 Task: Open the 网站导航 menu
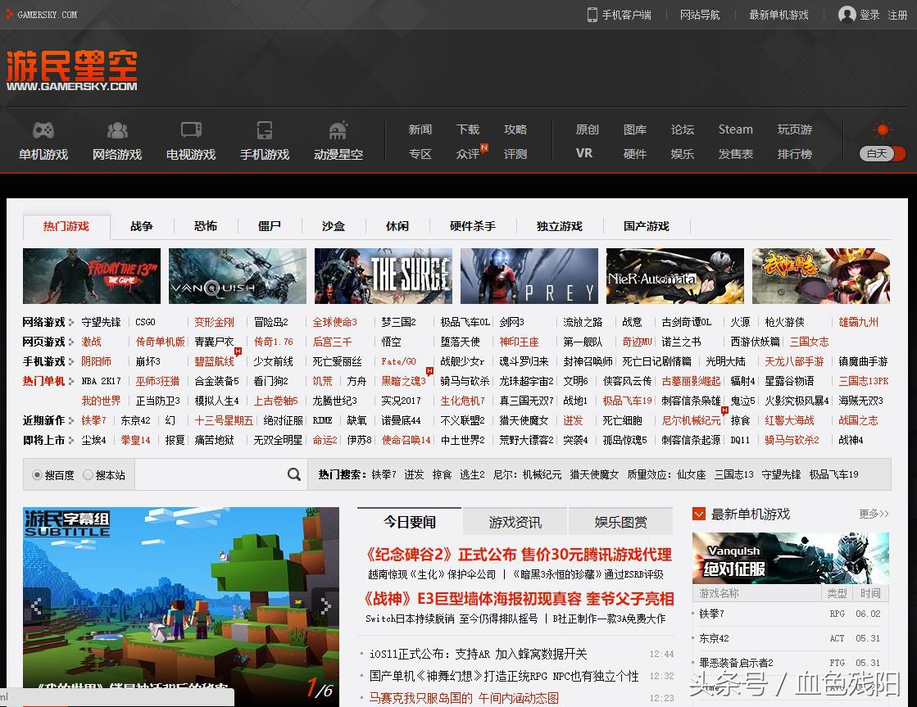click(701, 15)
